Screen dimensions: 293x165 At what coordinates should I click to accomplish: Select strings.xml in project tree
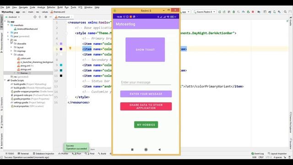pos(24,69)
